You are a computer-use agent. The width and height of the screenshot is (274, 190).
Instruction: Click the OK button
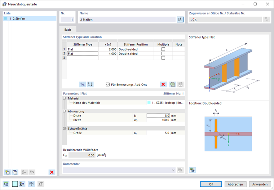coord(211,184)
